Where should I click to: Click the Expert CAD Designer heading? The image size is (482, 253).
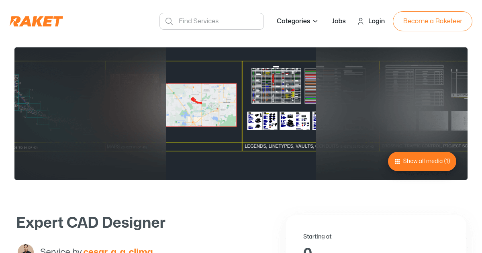coord(91,223)
